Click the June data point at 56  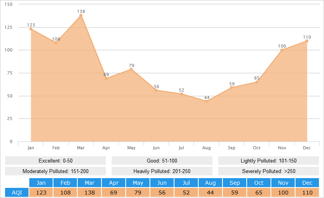pos(156,90)
